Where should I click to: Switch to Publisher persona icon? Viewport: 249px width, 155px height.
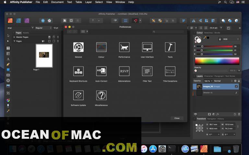tap(10, 20)
